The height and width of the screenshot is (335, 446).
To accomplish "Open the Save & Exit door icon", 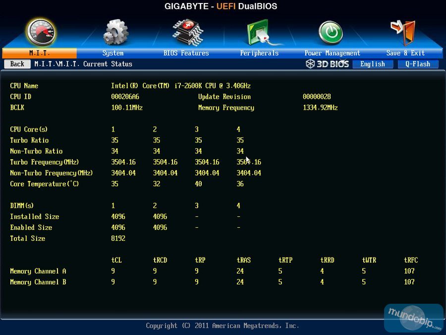I will coord(403,32).
